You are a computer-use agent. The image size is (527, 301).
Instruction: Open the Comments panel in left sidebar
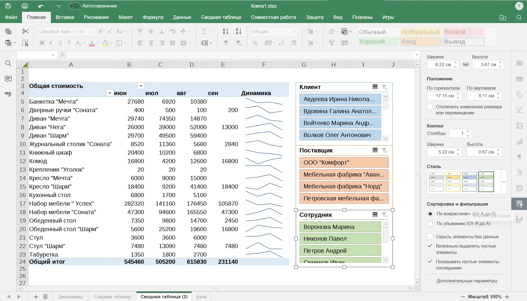pyautogui.click(x=8, y=79)
